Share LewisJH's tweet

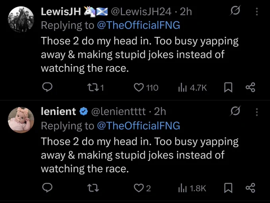(250, 87)
